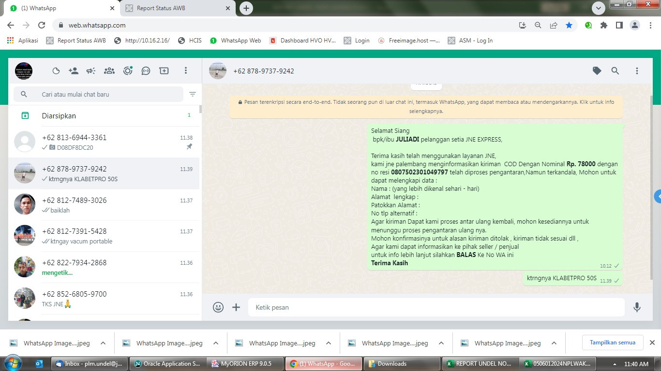Image resolution: width=661 pixels, height=371 pixels.
Task: Click the contact avatar in the conversation header
Action: pyautogui.click(x=218, y=71)
